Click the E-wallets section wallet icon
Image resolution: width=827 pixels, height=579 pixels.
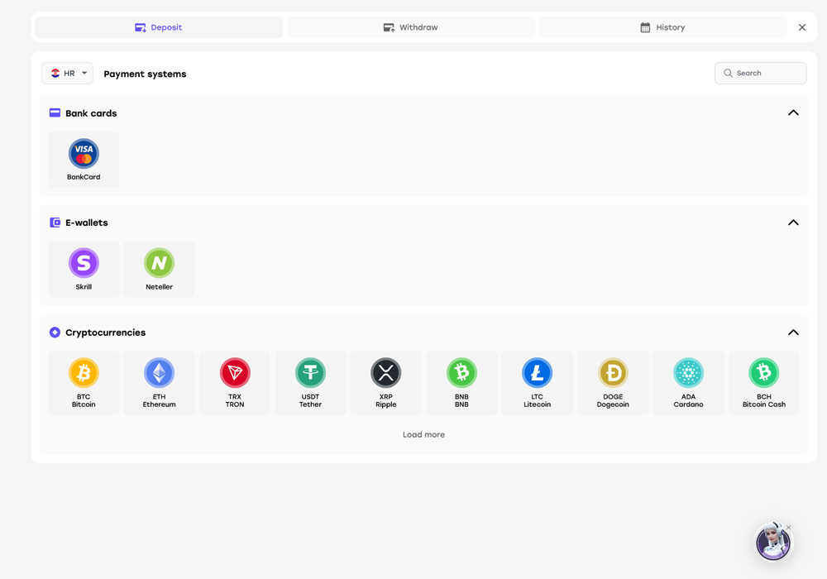click(x=55, y=223)
